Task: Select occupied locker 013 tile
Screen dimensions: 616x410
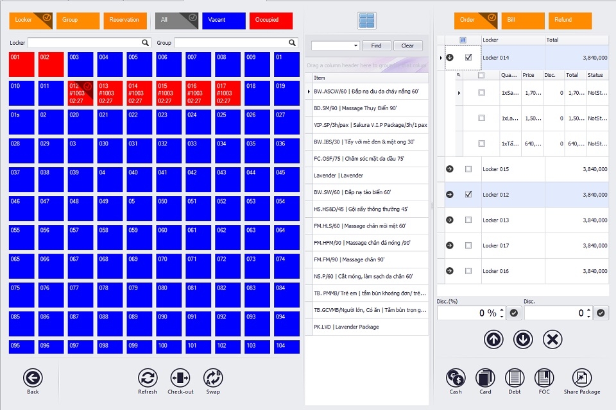Action: click(x=110, y=93)
